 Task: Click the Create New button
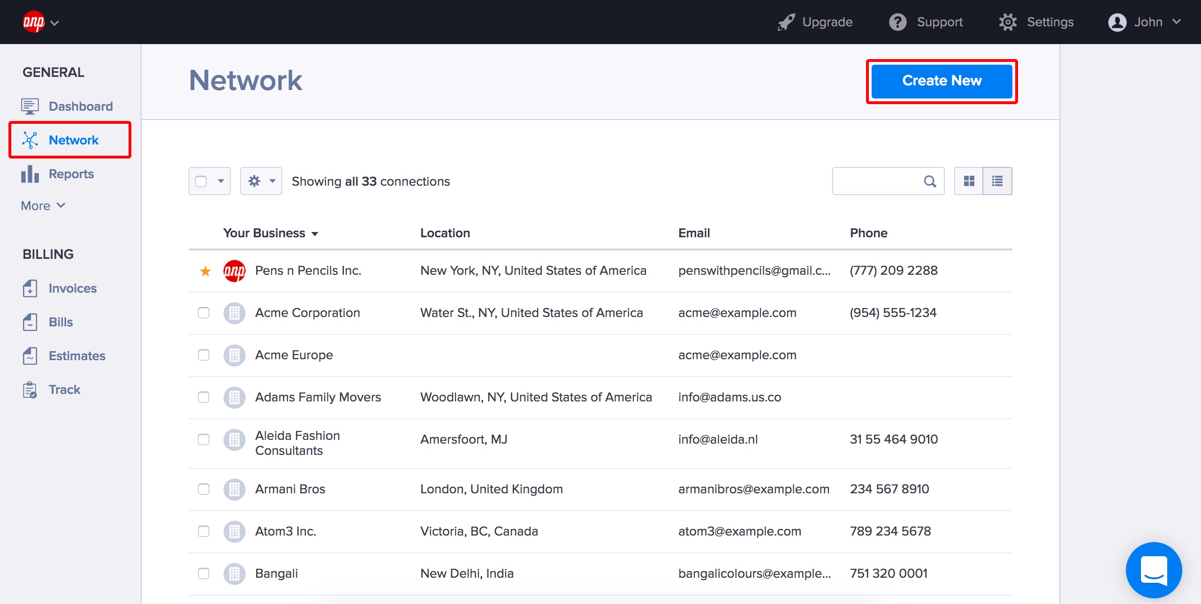pos(942,81)
